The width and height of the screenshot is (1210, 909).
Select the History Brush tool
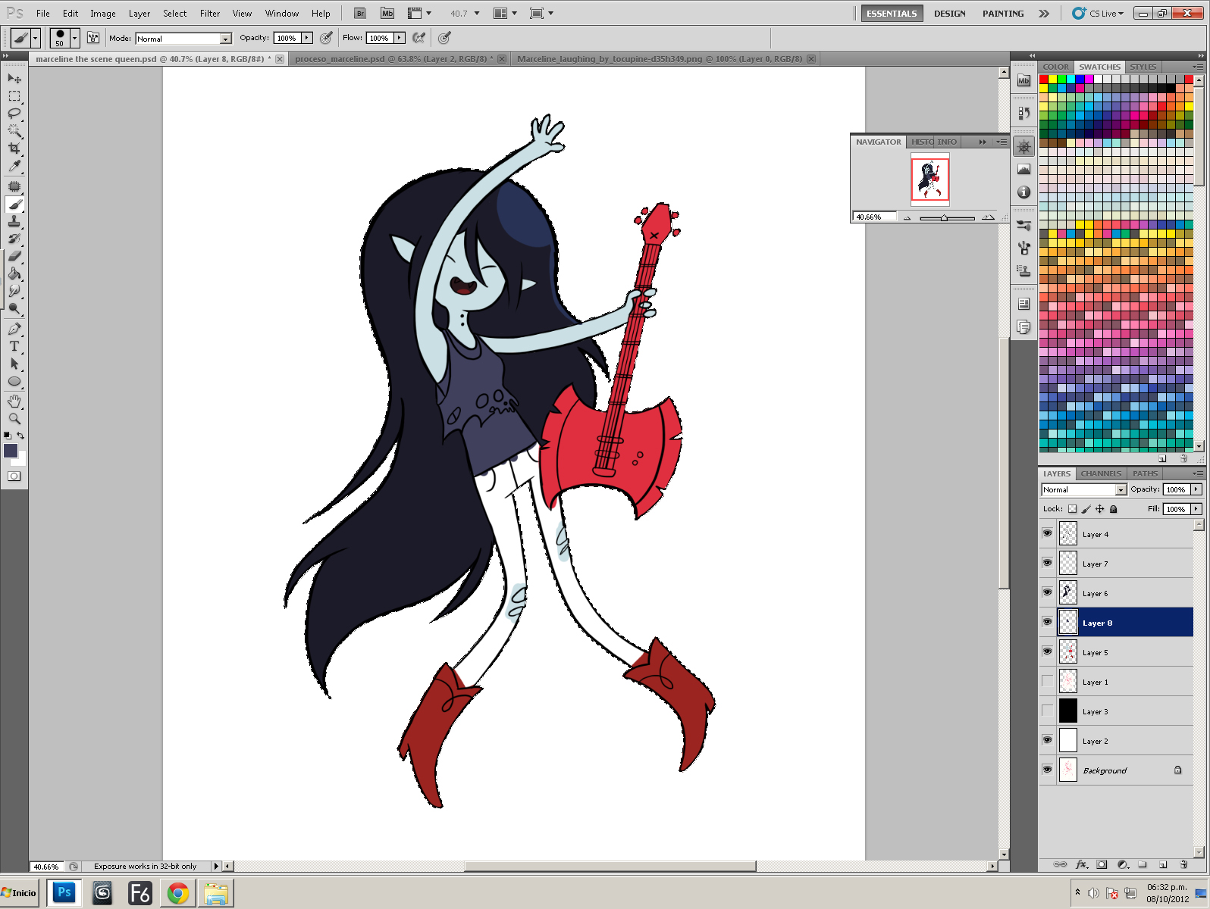(x=14, y=239)
